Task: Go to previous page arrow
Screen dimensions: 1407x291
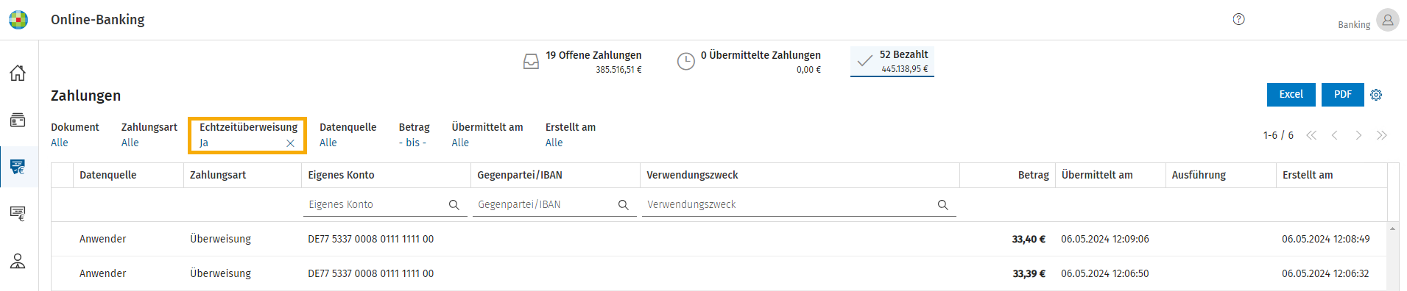Action: tap(1334, 135)
